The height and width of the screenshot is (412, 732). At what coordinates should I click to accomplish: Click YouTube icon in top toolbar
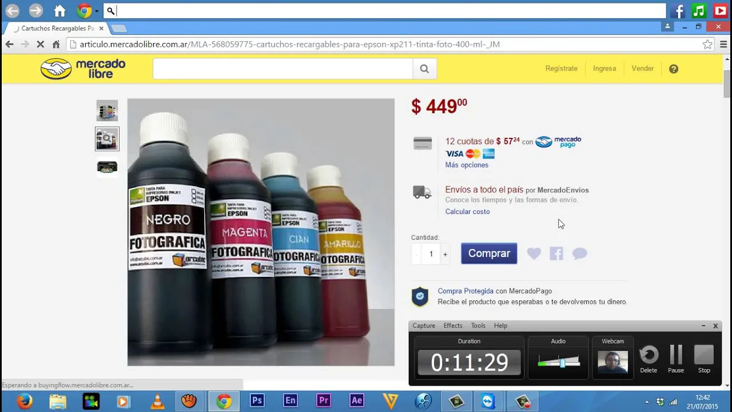click(x=720, y=10)
